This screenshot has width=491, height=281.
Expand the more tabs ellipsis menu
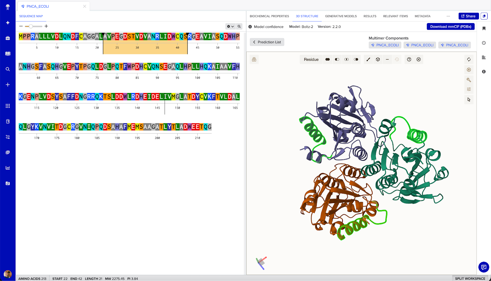[x=448, y=16]
